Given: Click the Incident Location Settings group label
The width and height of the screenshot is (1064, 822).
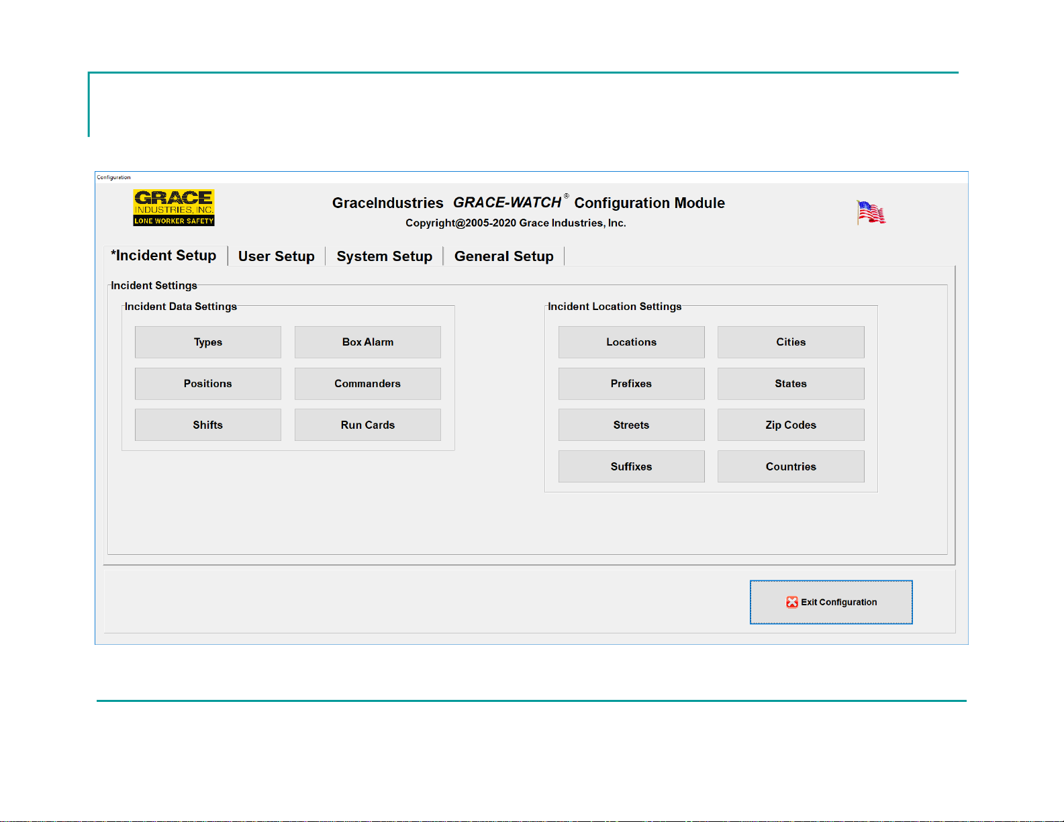Looking at the screenshot, I should click(x=615, y=307).
